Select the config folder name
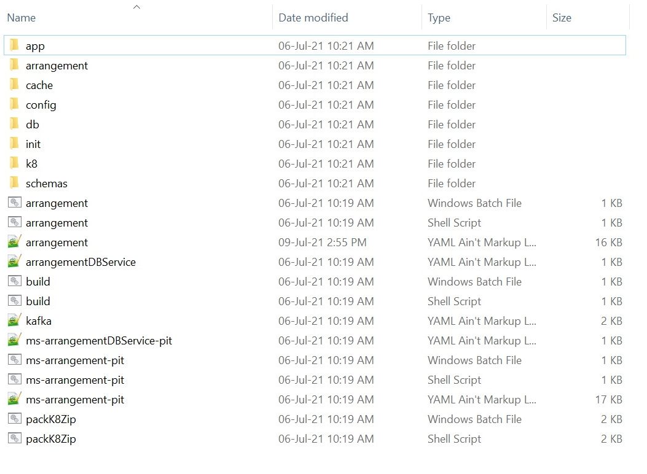 pos(41,105)
